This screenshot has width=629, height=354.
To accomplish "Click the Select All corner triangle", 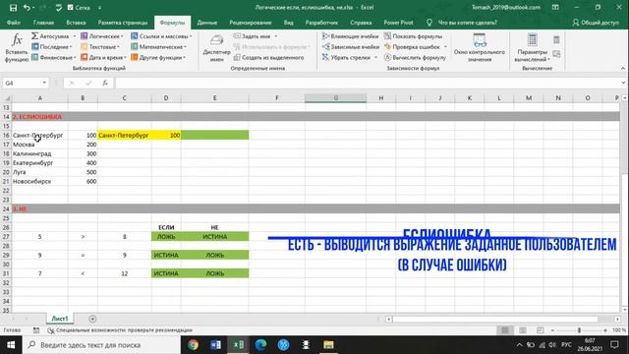I will [7, 98].
